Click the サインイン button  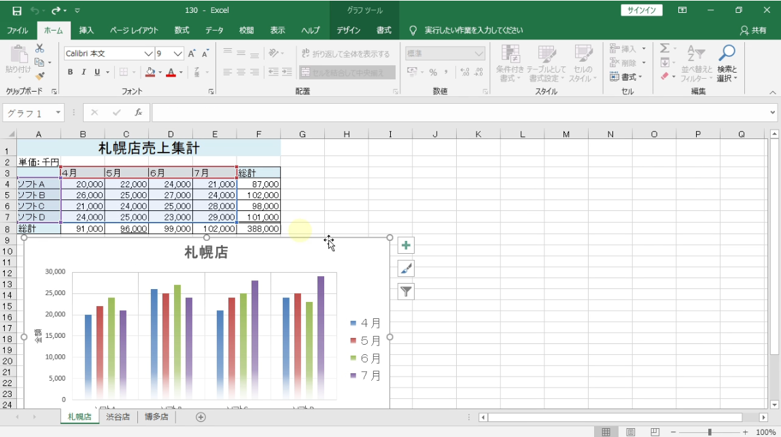click(642, 10)
